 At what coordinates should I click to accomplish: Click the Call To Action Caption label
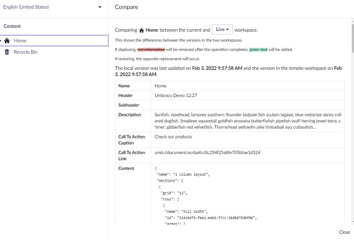pyautogui.click(x=131, y=140)
